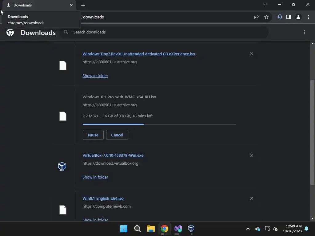This screenshot has height=236, width=315.
Task: Click the page scrollbar up arrow
Action: click(312, 44)
